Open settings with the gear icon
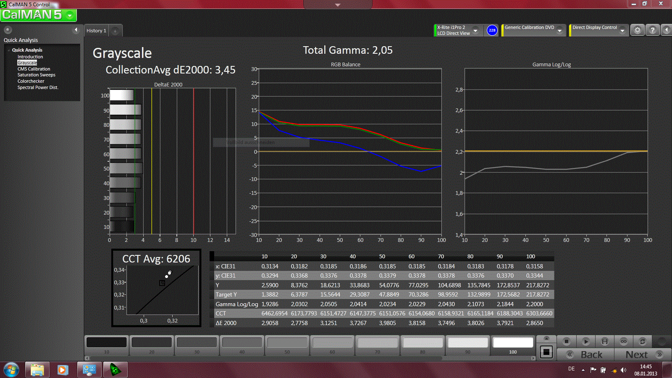This screenshot has height=378, width=672. click(x=638, y=30)
